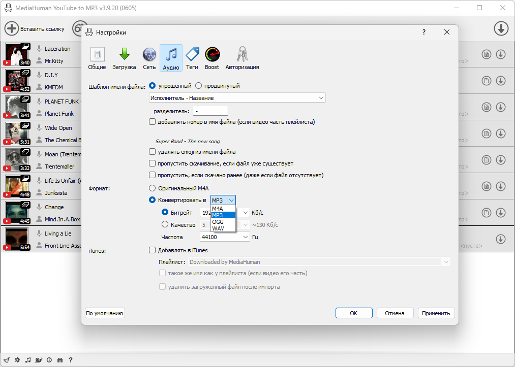Choose MP3 in the open format list
This screenshot has height=367, width=515.
[223, 215]
